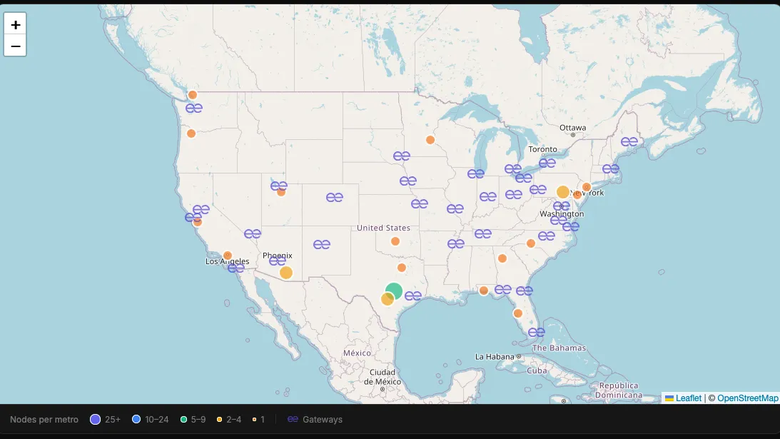Select the gateway marker near San Diego
780x439 pixels.
click(x=235, y=268)
